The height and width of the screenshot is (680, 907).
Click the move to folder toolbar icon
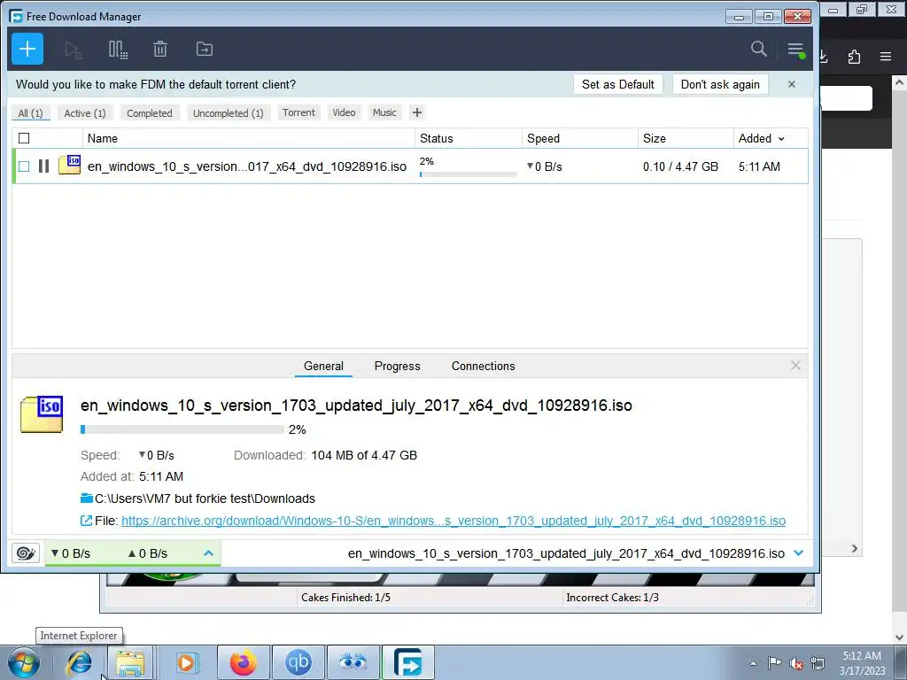coord(205,50)
